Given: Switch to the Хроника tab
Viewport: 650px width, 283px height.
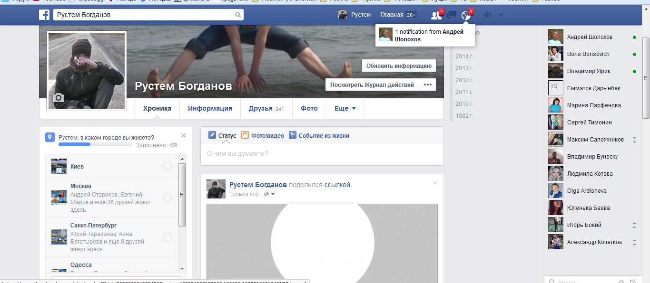Looking at the screenshot, I should coord(157,108).
